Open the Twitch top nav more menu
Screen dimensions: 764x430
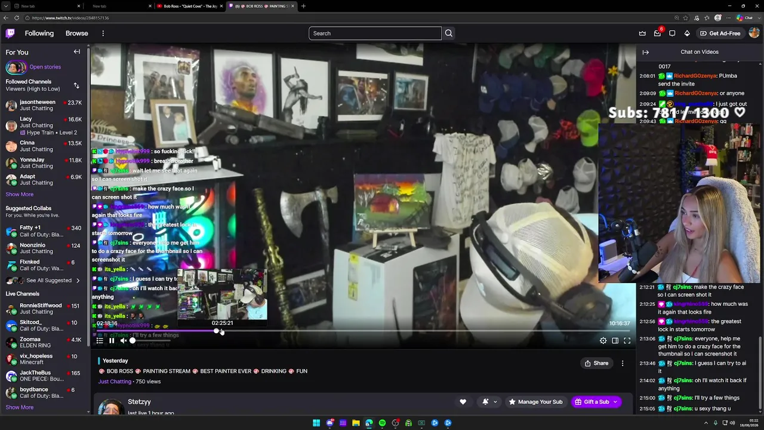tap(103, 33)
